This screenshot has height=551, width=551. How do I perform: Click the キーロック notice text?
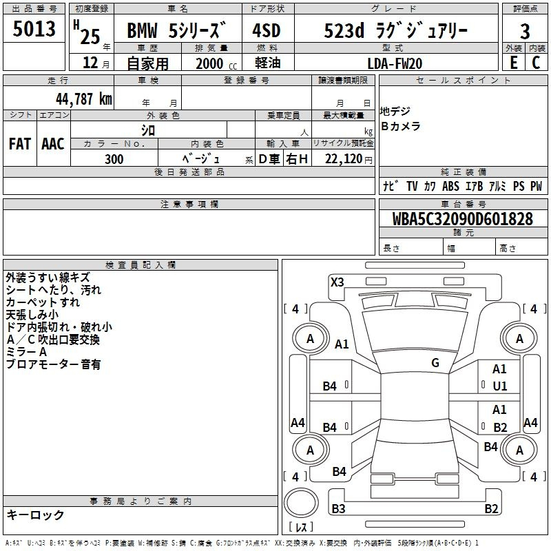[x=35, y=514]
